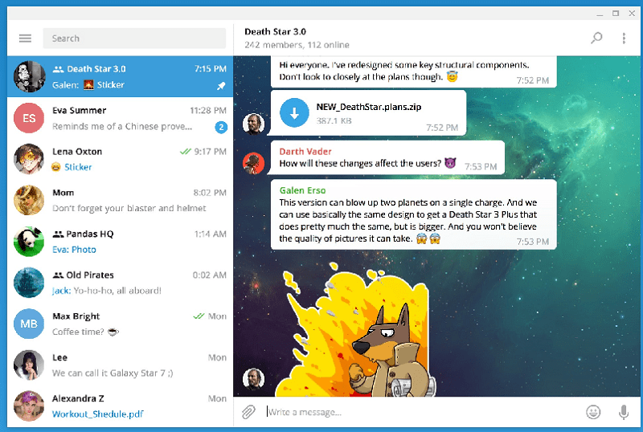Open the Old Pirates group conversation
Image resolution: width=643 pixels, height=432 pixels.
click(121, 283)
